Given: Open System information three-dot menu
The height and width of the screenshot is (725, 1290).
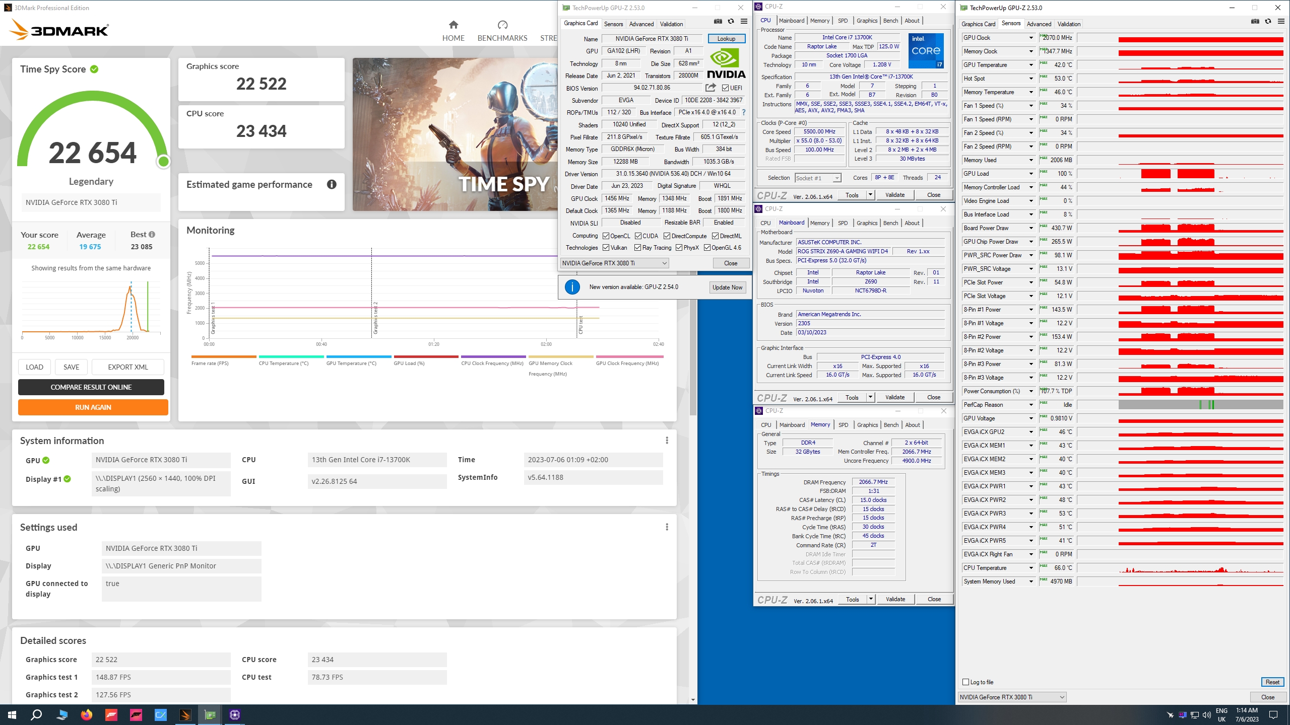Looking at the screenshot, I should pyautogui.click(x=667, y=441).
